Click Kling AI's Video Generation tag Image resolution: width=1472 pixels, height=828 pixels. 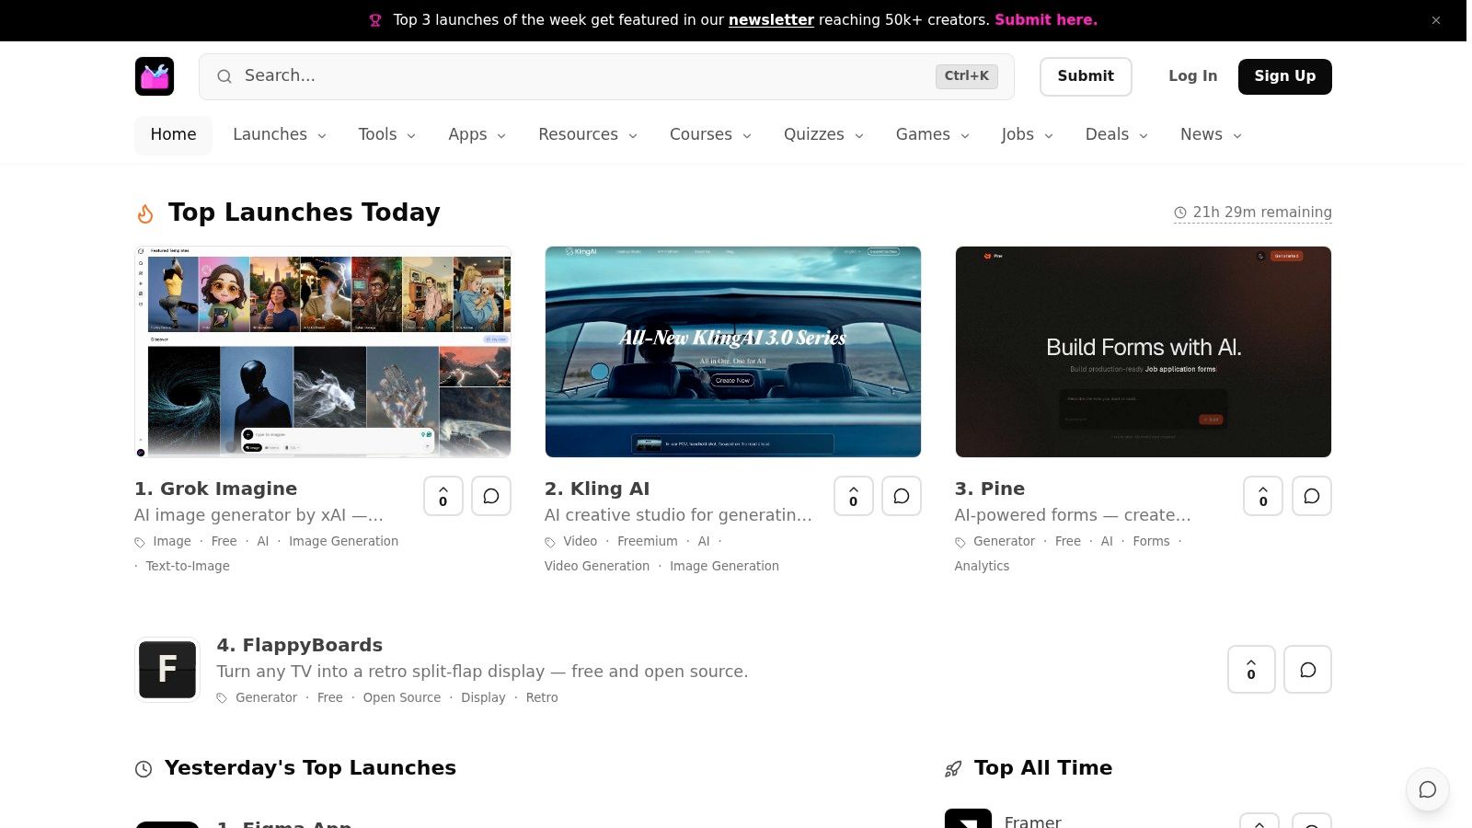coord(596,566)
